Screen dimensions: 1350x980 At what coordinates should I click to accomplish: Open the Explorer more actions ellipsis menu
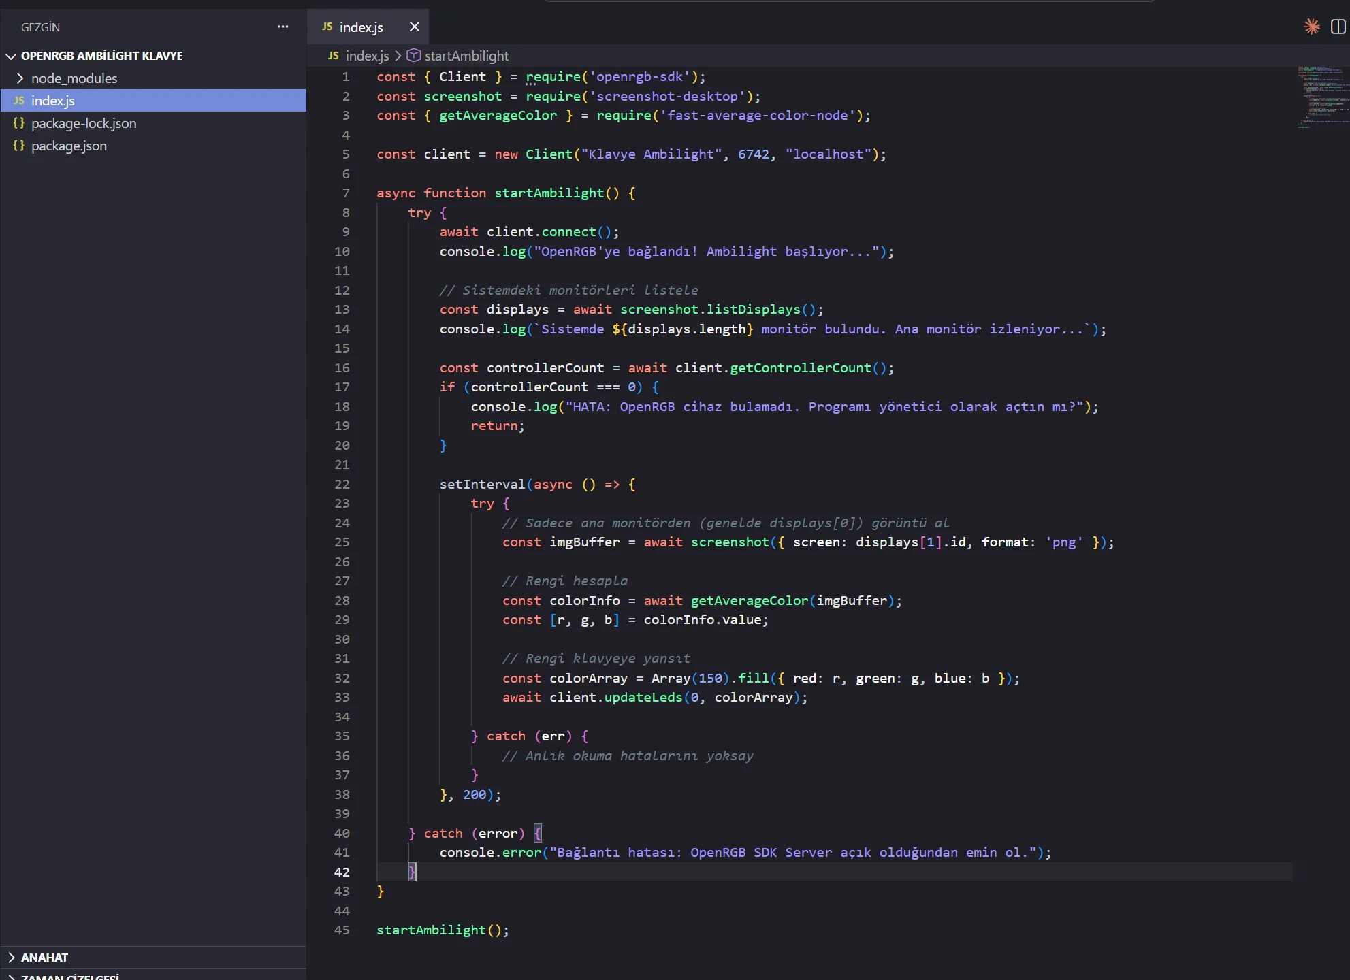point(283,27)
